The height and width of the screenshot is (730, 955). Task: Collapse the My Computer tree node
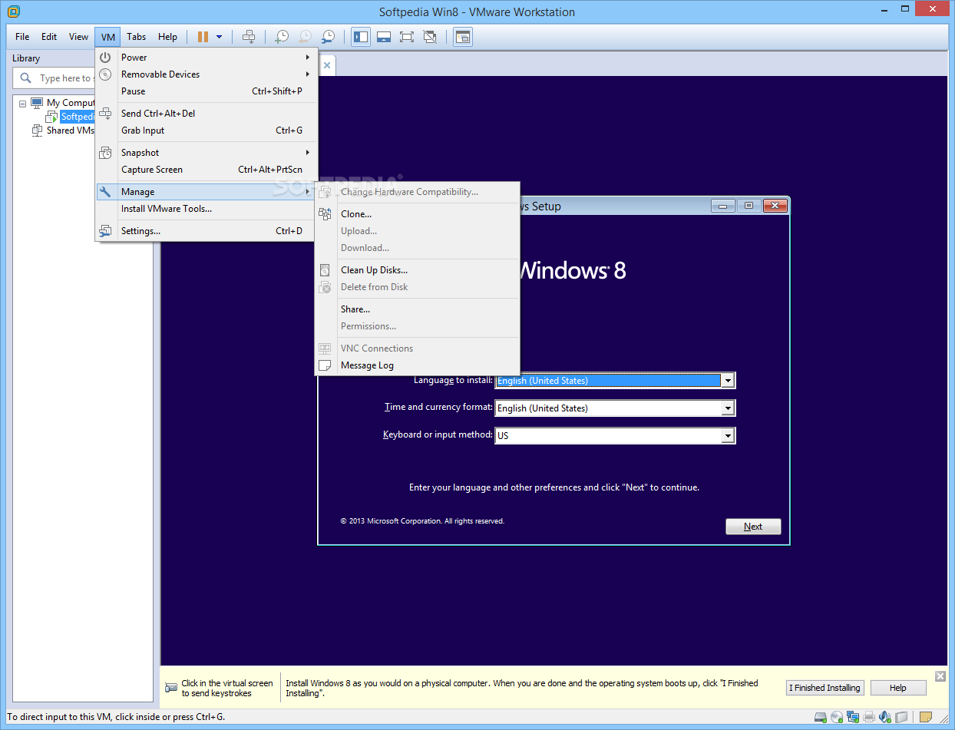click(22, 103)
